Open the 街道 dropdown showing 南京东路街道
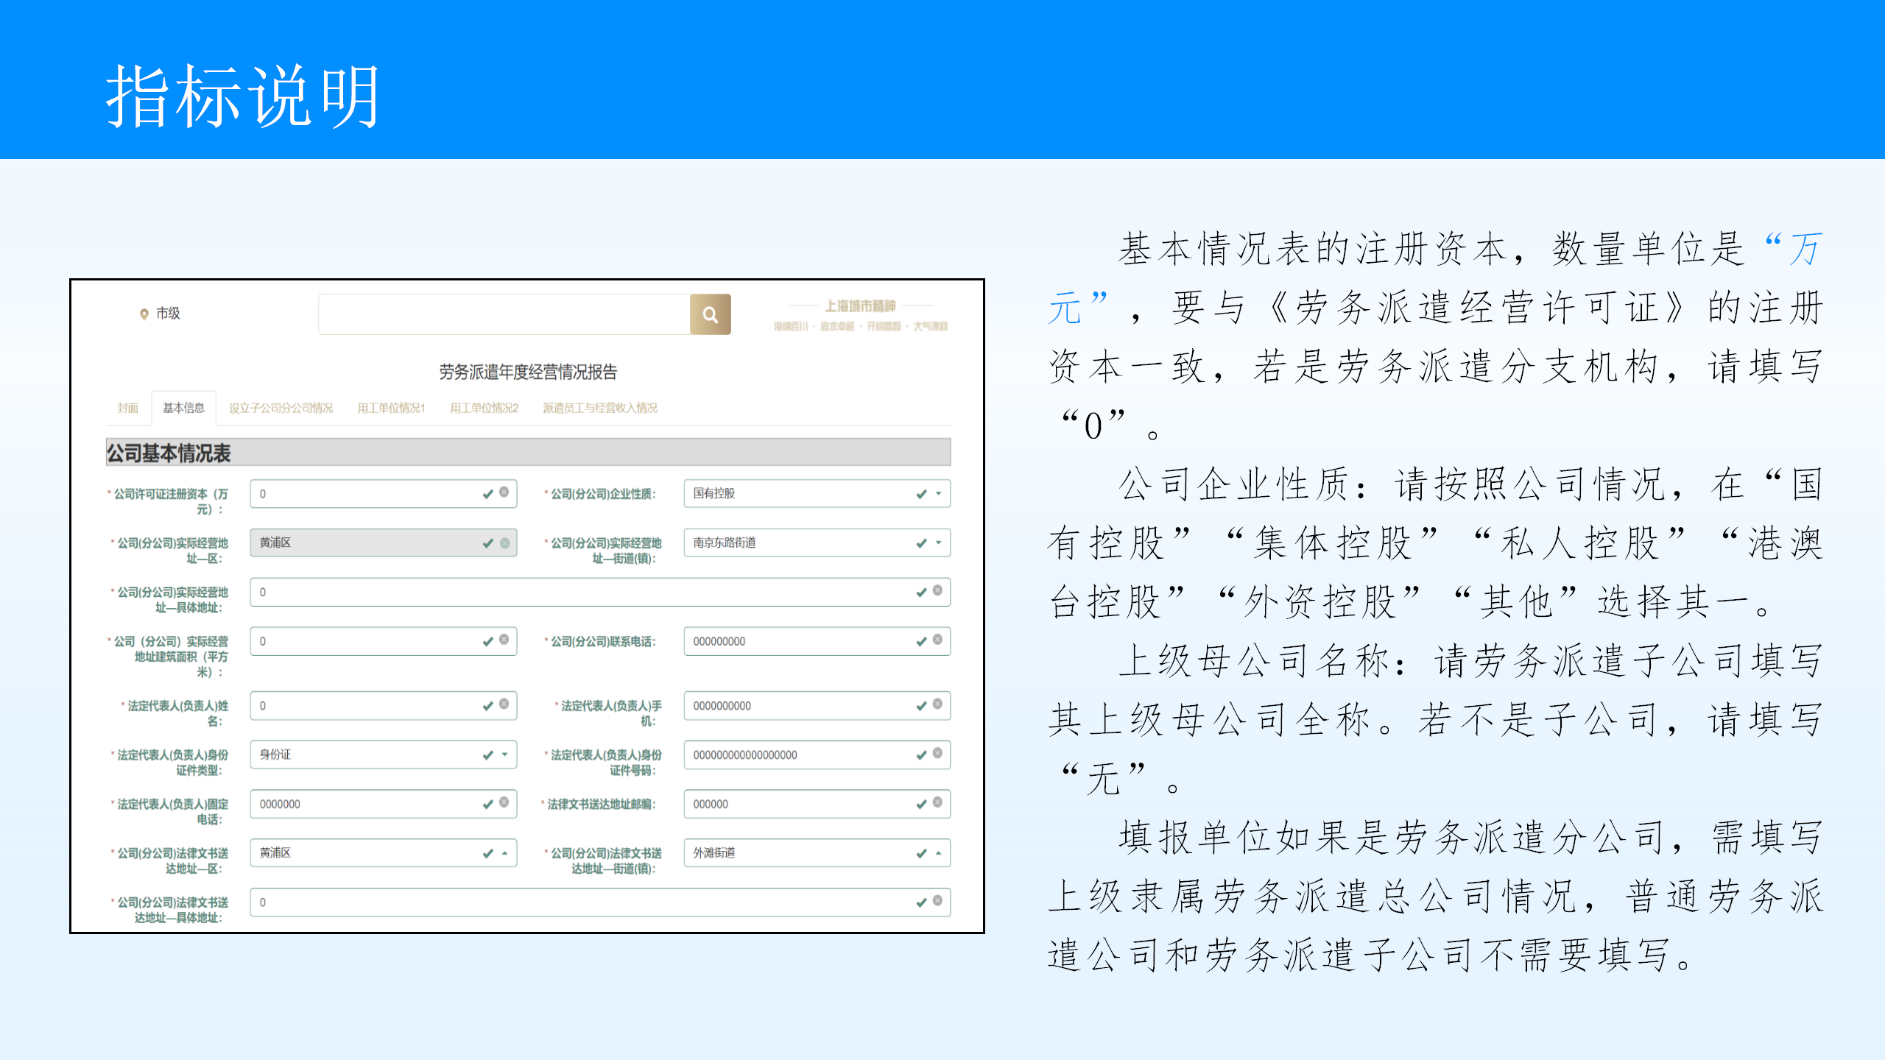 pyautogui.click(x=938, y=543)
